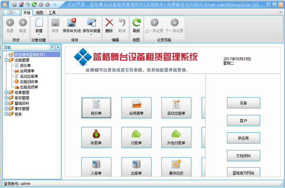Image resolution: width=285 pixels, height=188 pixels.
Task: Click the 设备 button
Action: coord(244,103)
